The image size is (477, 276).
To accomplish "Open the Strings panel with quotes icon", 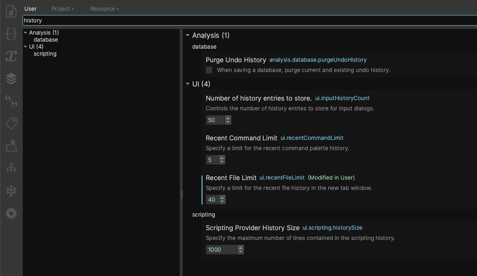I will (x=11, y=101).
